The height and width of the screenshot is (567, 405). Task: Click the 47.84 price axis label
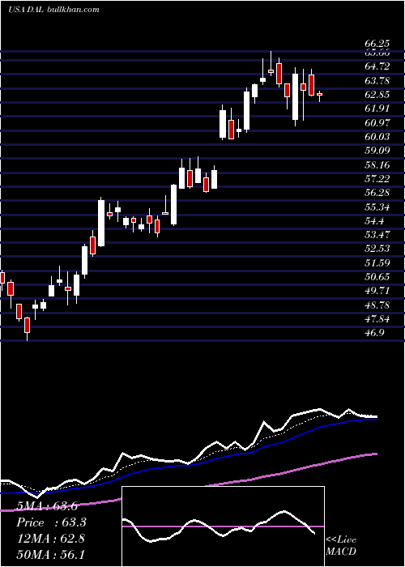tap(377, 319)
